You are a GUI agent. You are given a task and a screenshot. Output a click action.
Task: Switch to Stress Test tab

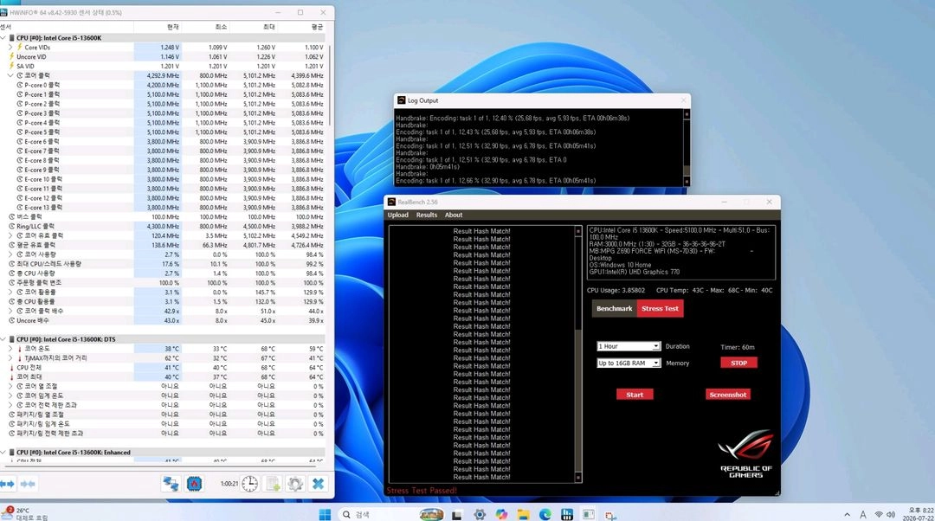point(660,309)
